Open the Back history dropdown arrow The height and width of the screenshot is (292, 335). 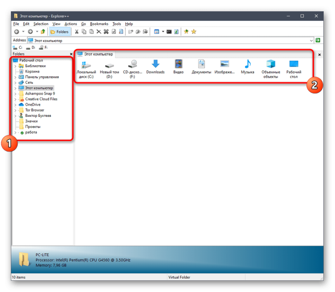click(x=23, y=32)
